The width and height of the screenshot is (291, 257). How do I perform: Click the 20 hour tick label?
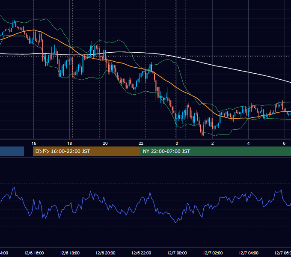(x=105, y=143)
